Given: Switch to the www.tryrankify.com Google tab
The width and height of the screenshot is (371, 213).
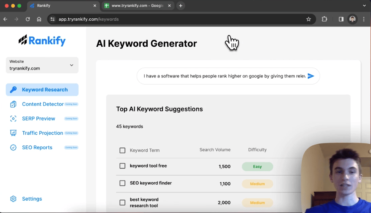Looking at the screenshot, I should click(137, 6).
